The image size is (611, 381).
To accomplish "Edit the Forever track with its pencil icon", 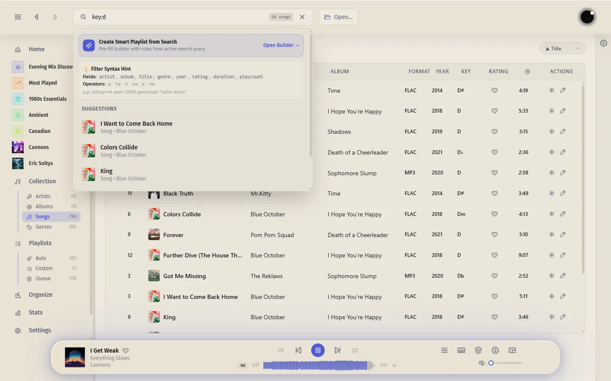I will click(x=563, y=235).
